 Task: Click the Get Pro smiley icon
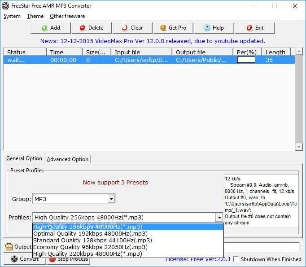pyautogui.click(x=163, y=28)
